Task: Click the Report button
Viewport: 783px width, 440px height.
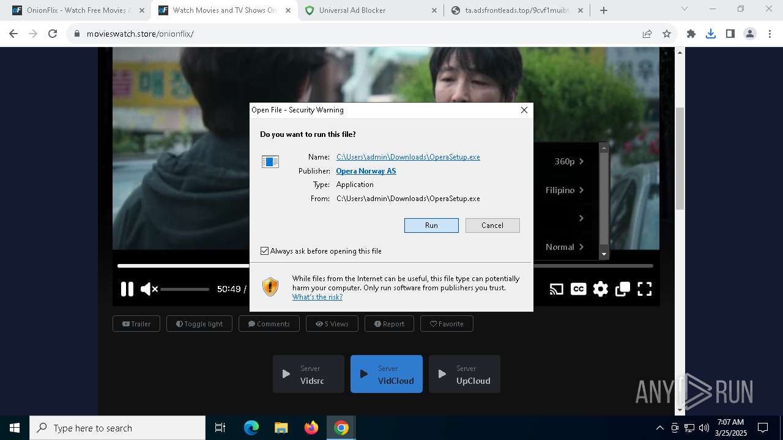Action: coord(389,324)
